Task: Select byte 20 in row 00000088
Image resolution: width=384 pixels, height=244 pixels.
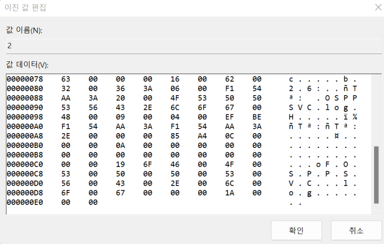Action: point(120,98)
